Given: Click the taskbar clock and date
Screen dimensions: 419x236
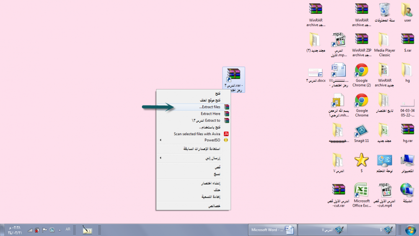Looking at the screenshot, I should (x=14, y=230).
